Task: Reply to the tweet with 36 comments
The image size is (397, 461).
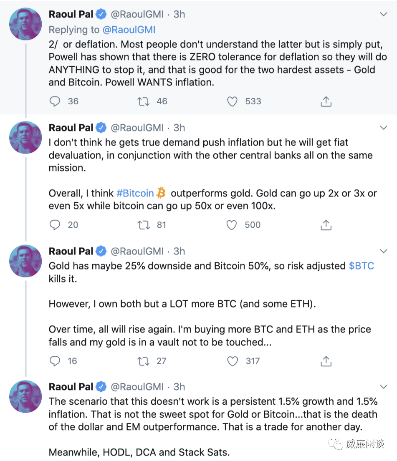Action: point(55,101)
